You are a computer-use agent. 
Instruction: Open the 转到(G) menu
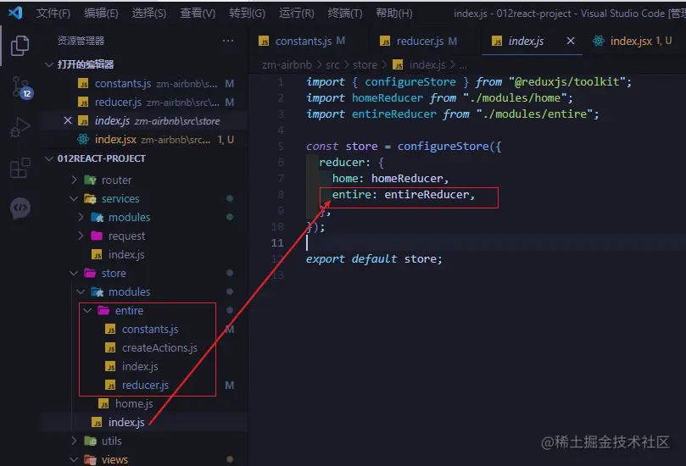[x=248, y=13]
